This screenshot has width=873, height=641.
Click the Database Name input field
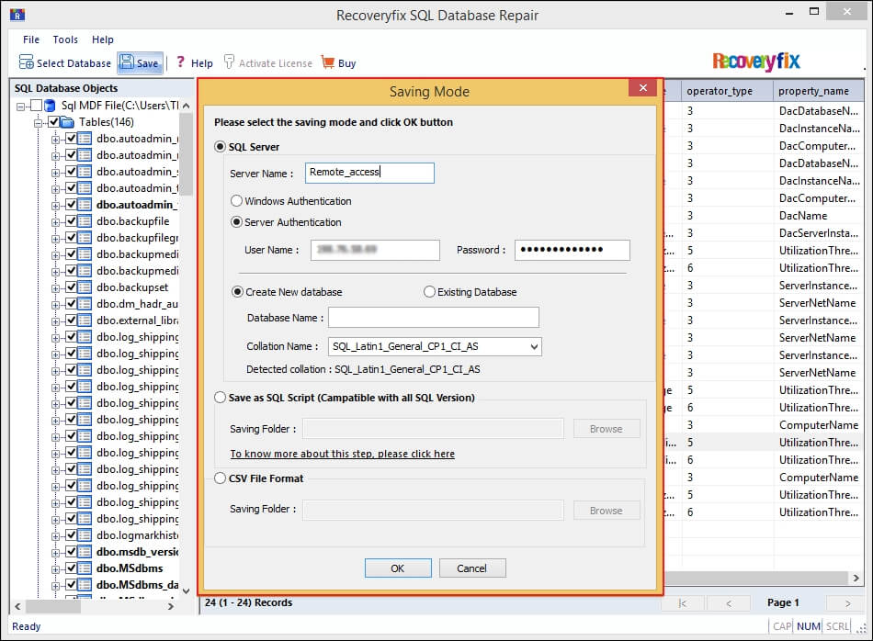click(434, 317)
